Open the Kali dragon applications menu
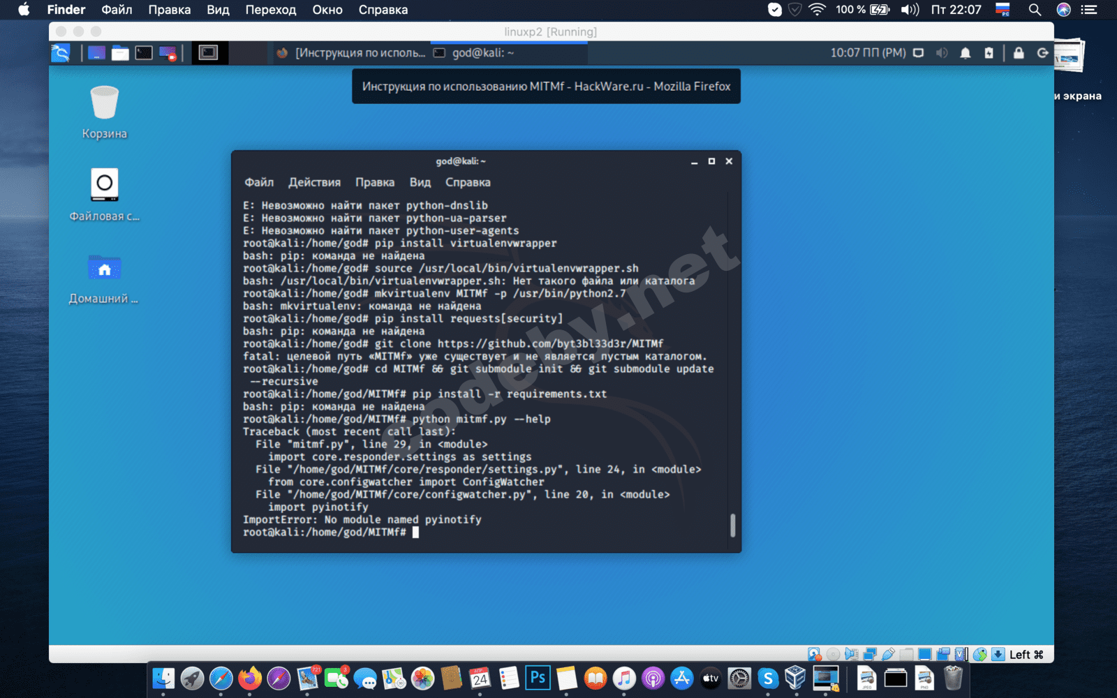Image resolution: width=1117 pixels, height=698 pixels. point(61,53)
